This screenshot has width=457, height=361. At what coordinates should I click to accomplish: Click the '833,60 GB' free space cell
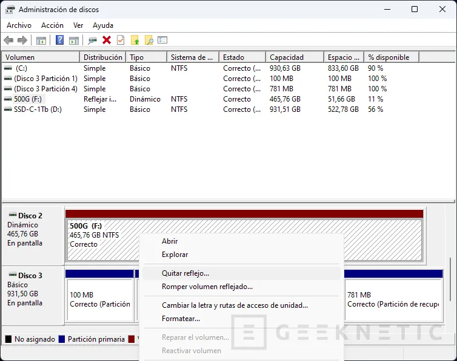point(343,68)
